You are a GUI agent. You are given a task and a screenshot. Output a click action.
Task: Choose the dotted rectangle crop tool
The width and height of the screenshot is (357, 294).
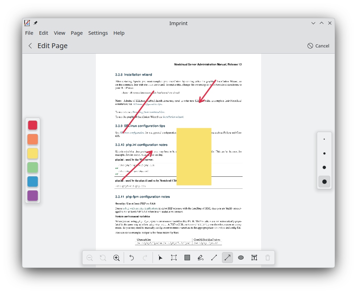click(174, 258)
